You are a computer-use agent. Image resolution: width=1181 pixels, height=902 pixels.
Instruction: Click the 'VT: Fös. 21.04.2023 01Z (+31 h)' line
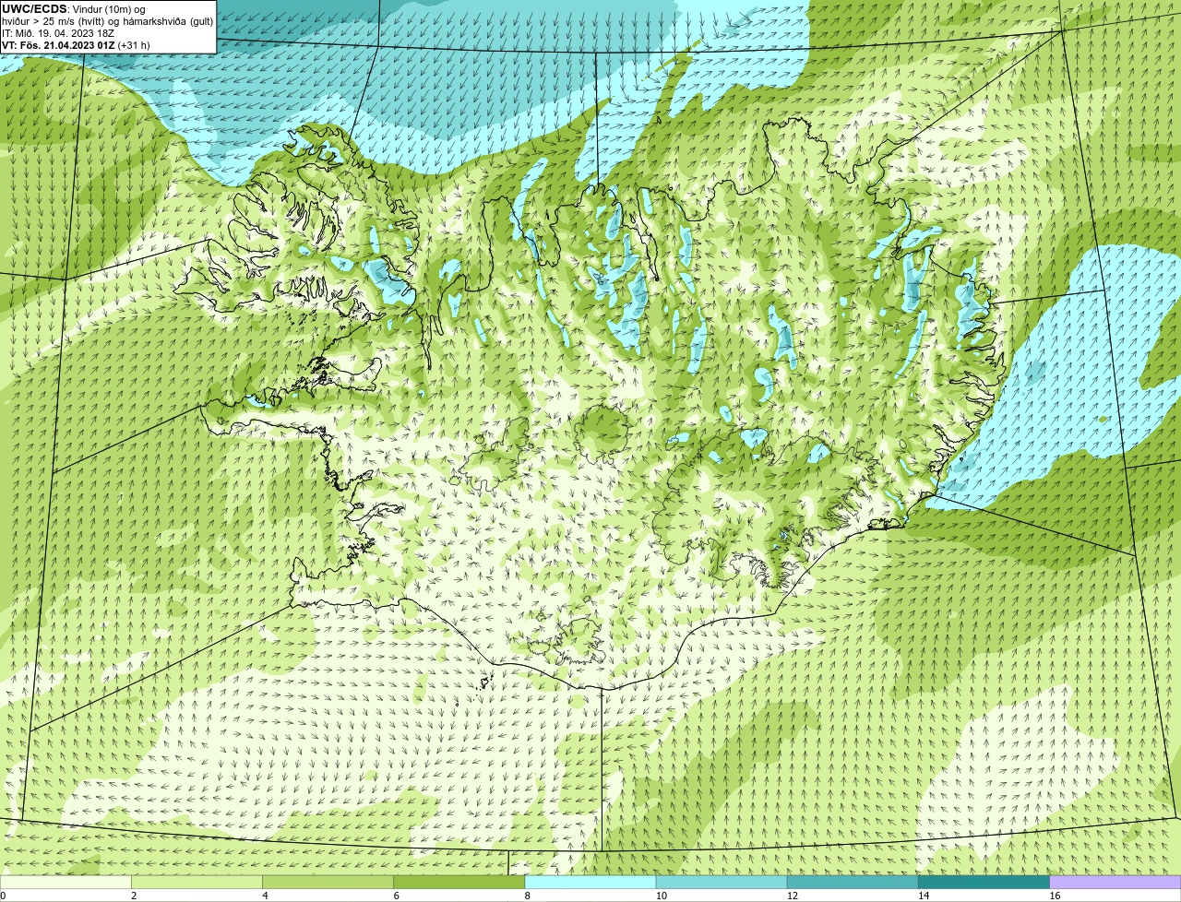coord(76,45)
